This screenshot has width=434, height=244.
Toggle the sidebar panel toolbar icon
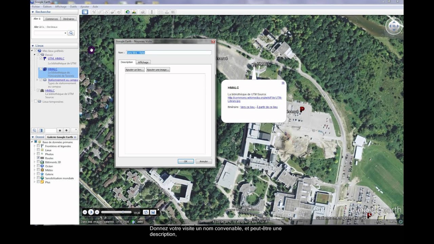point(85,12)
